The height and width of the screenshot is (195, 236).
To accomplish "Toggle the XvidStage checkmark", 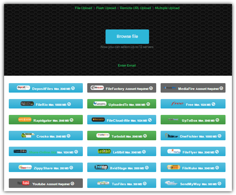I will tap(147, 168).
